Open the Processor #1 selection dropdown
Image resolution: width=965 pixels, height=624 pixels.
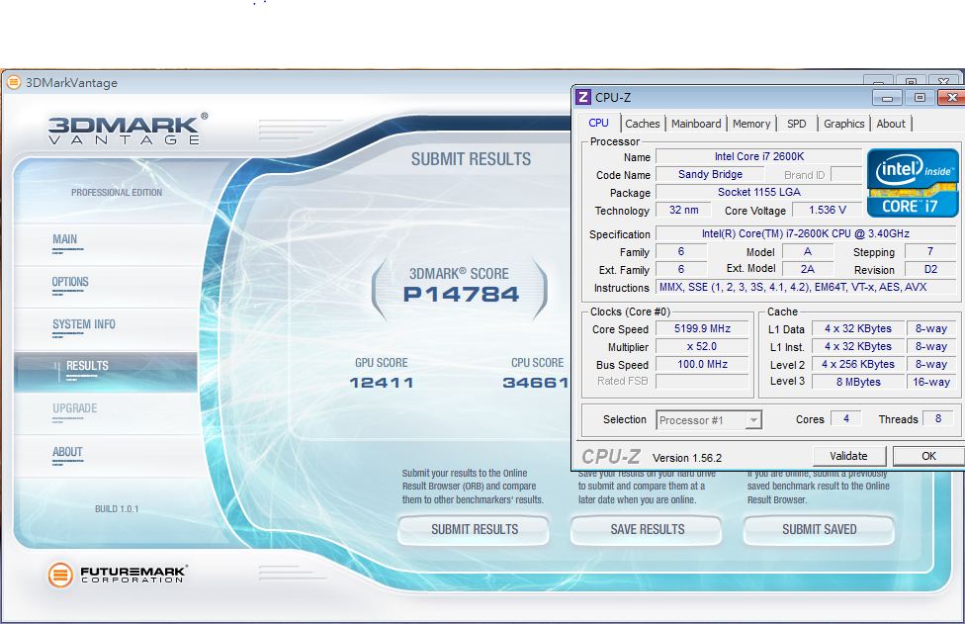tap(709, 420)
